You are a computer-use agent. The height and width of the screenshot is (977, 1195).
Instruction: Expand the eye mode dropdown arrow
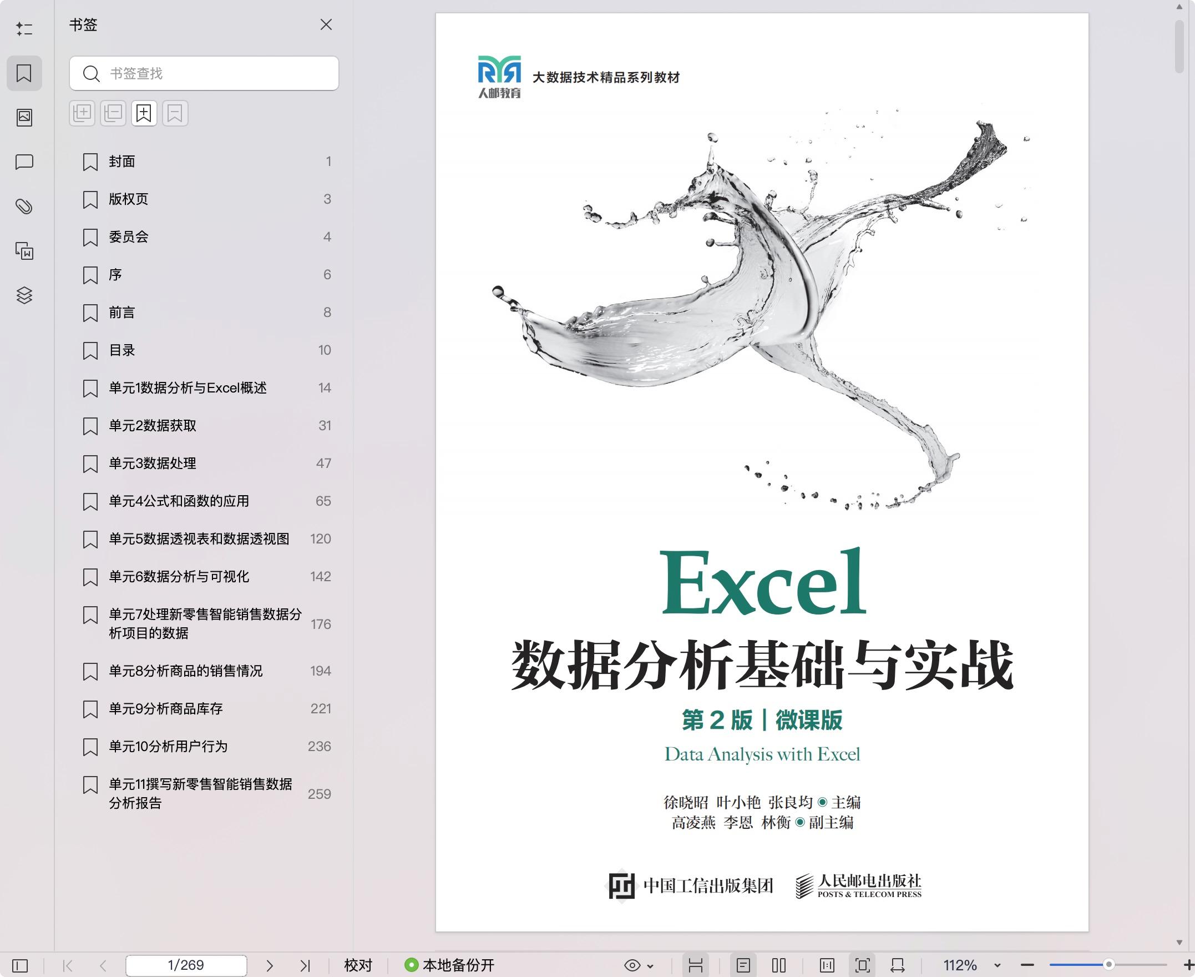651,966
